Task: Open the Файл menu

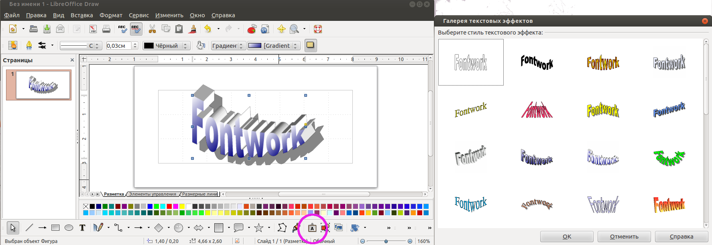Action: click(12, 15)
